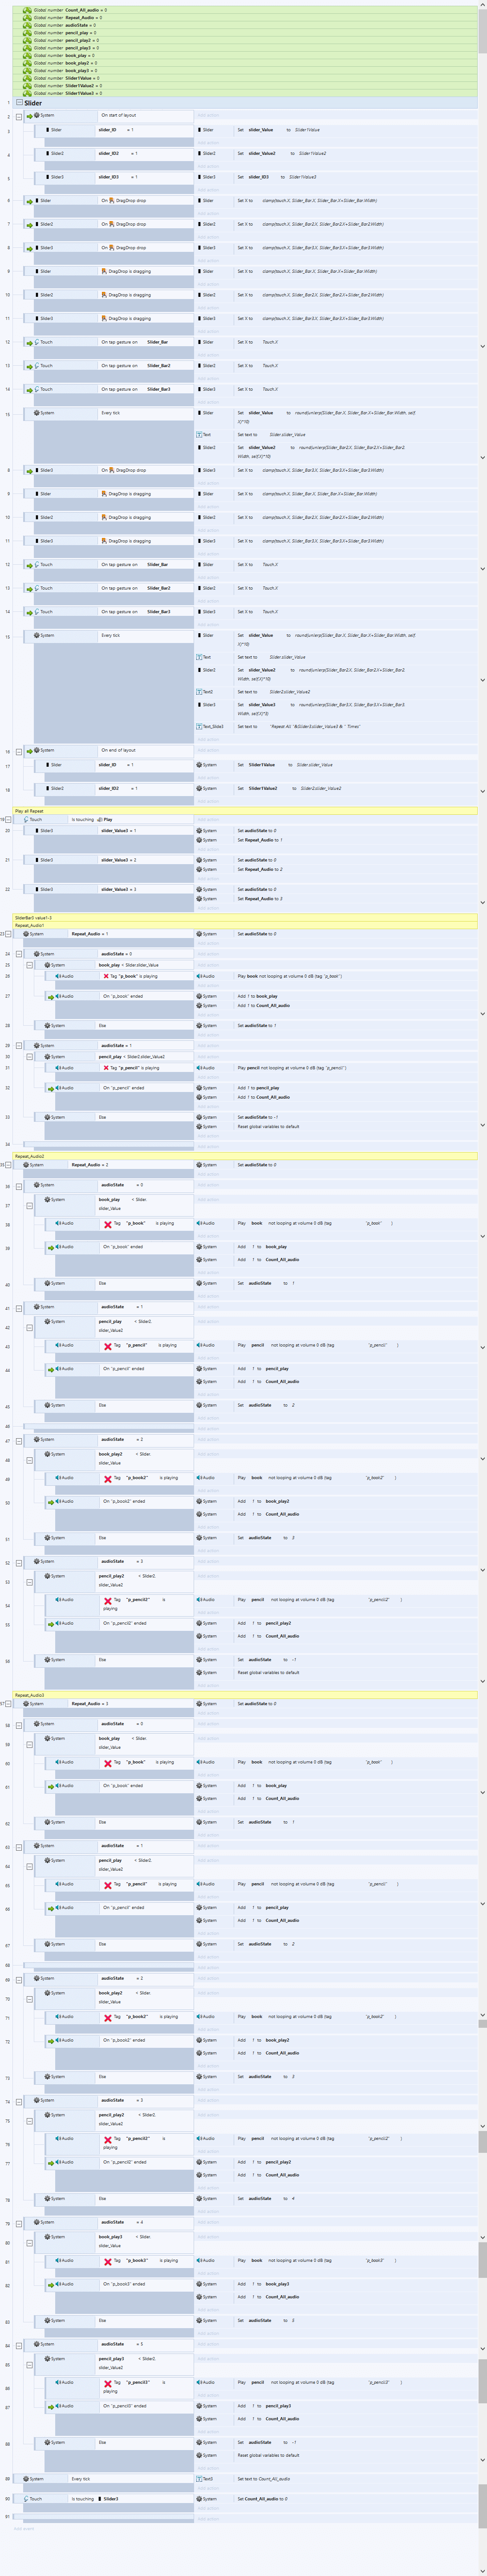Collapse the 'Touch is touching Play' event
487x2576 pixels.
pos(9,819)
